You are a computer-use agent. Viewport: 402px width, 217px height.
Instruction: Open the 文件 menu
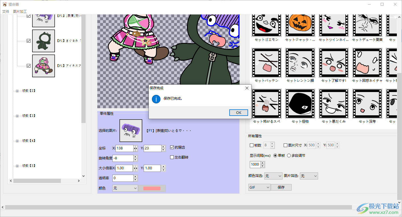pyautogui.click(x=6, y=12)
